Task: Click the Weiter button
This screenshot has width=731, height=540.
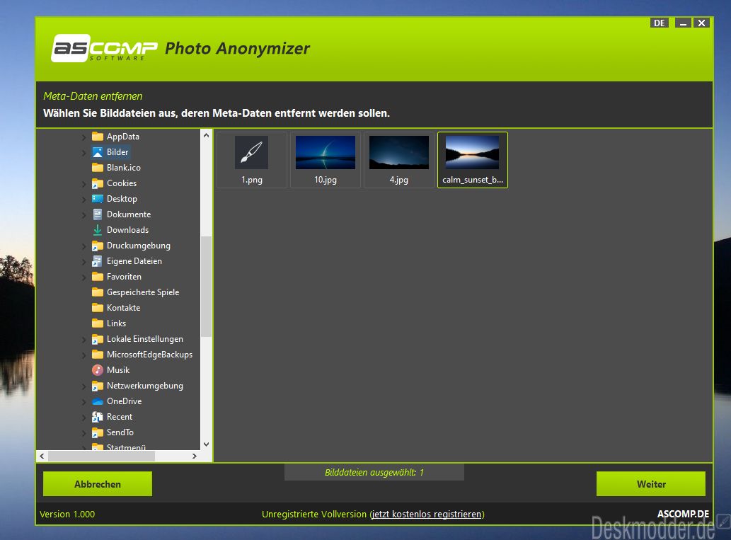Action: tap(651, 484)
